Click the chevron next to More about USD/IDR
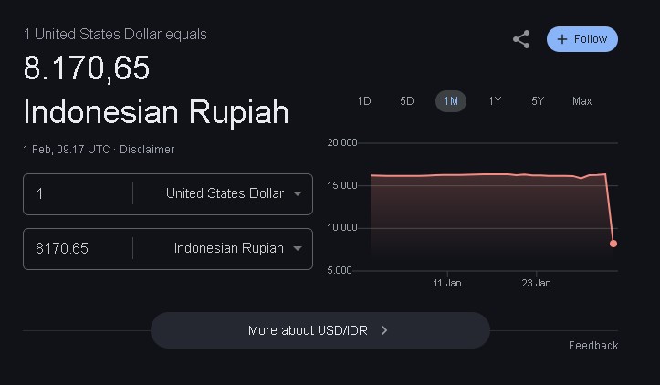This screenshot has width=660, height=385. 384,330
